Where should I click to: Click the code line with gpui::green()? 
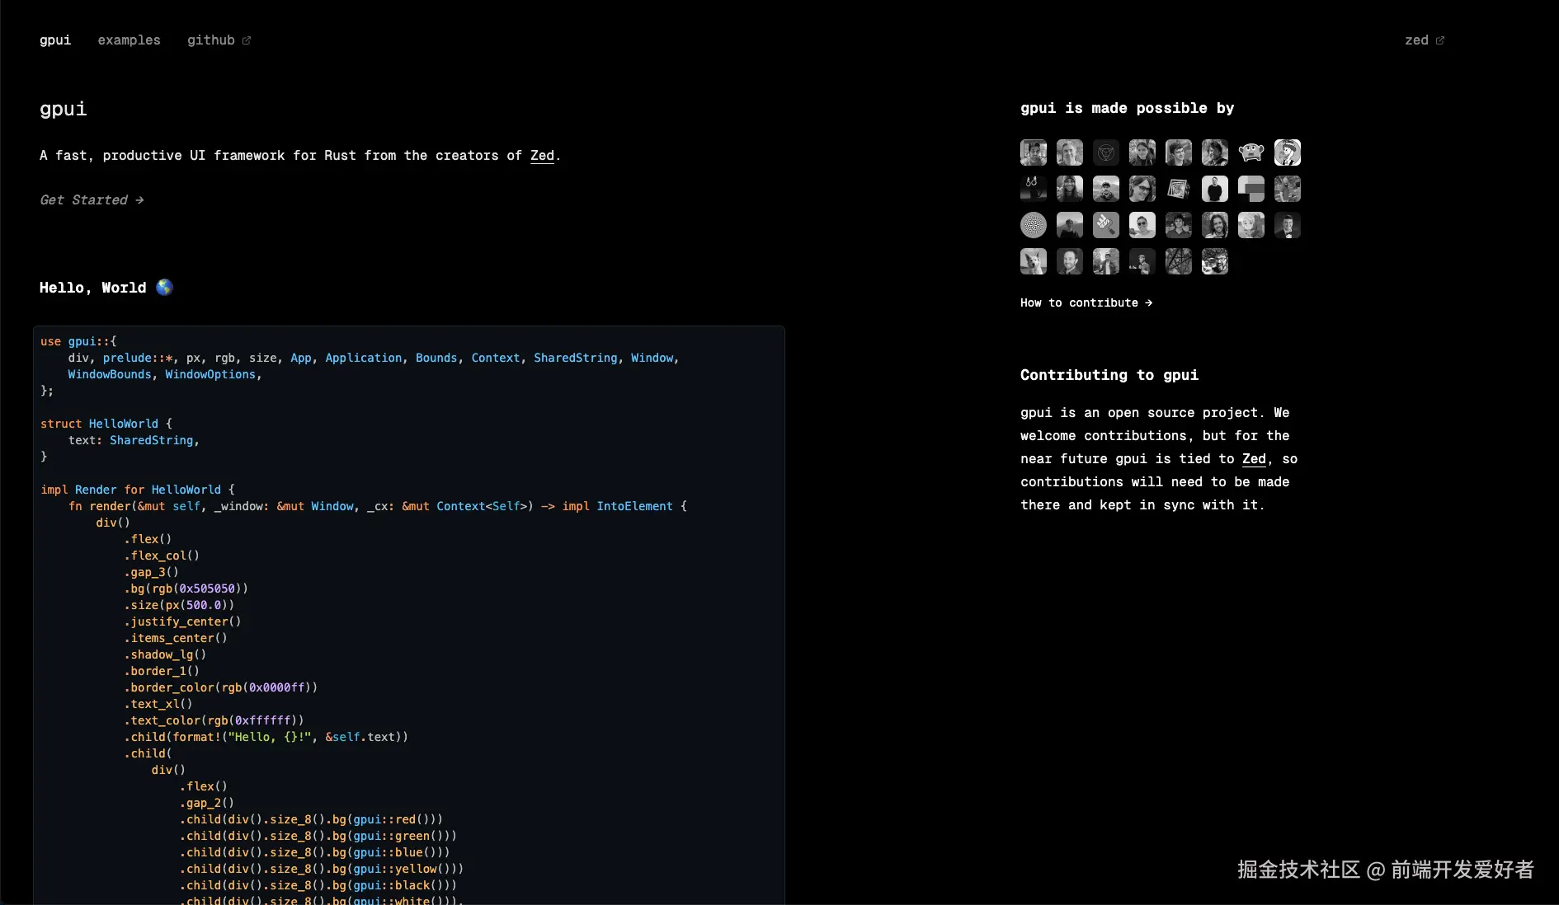tap(318, 836)
